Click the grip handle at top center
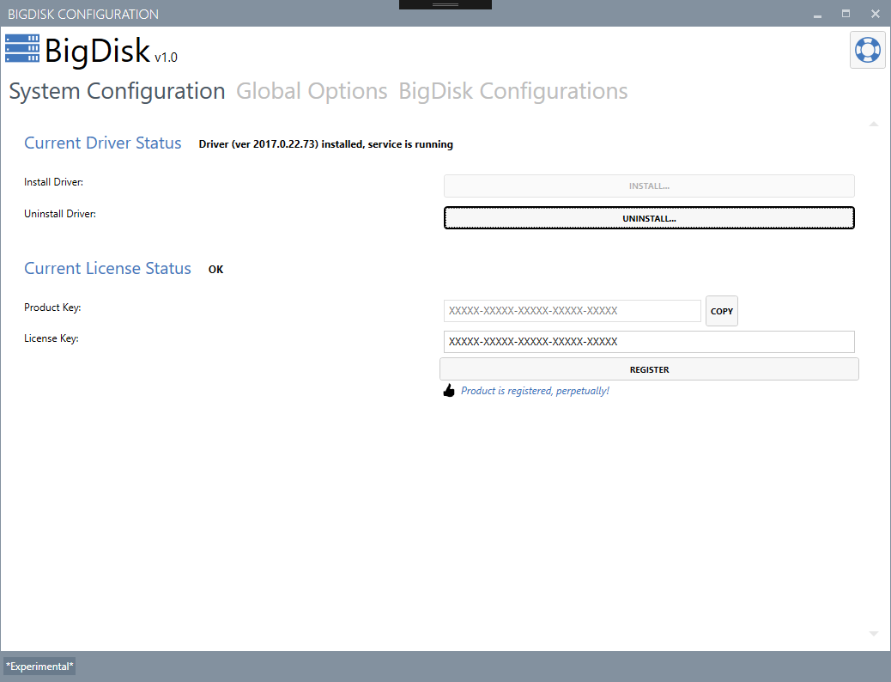The image size is (891, 682). tap(445, 4)
